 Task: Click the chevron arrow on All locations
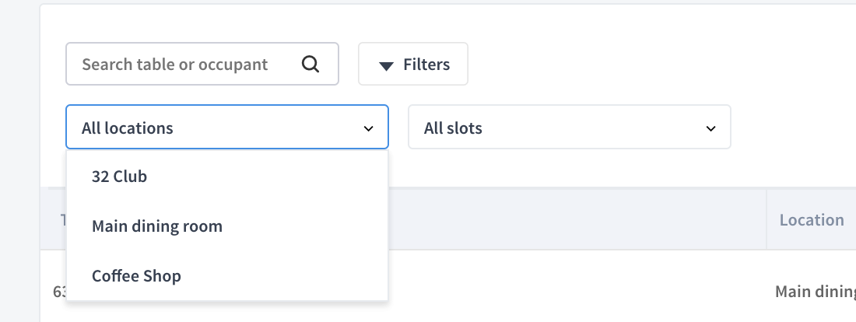(369, 129)
